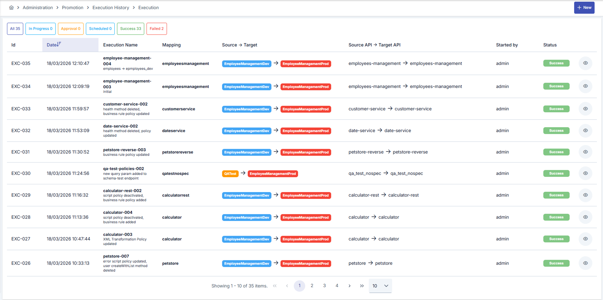Click Id column header
This screenshot has width=603, height=300.
13,45
